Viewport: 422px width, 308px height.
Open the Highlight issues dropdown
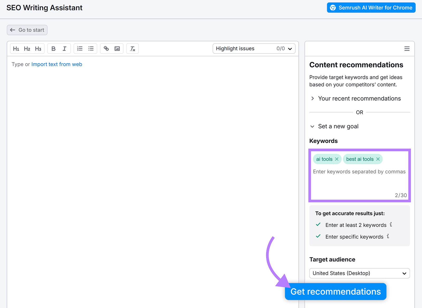pos(290,48)
